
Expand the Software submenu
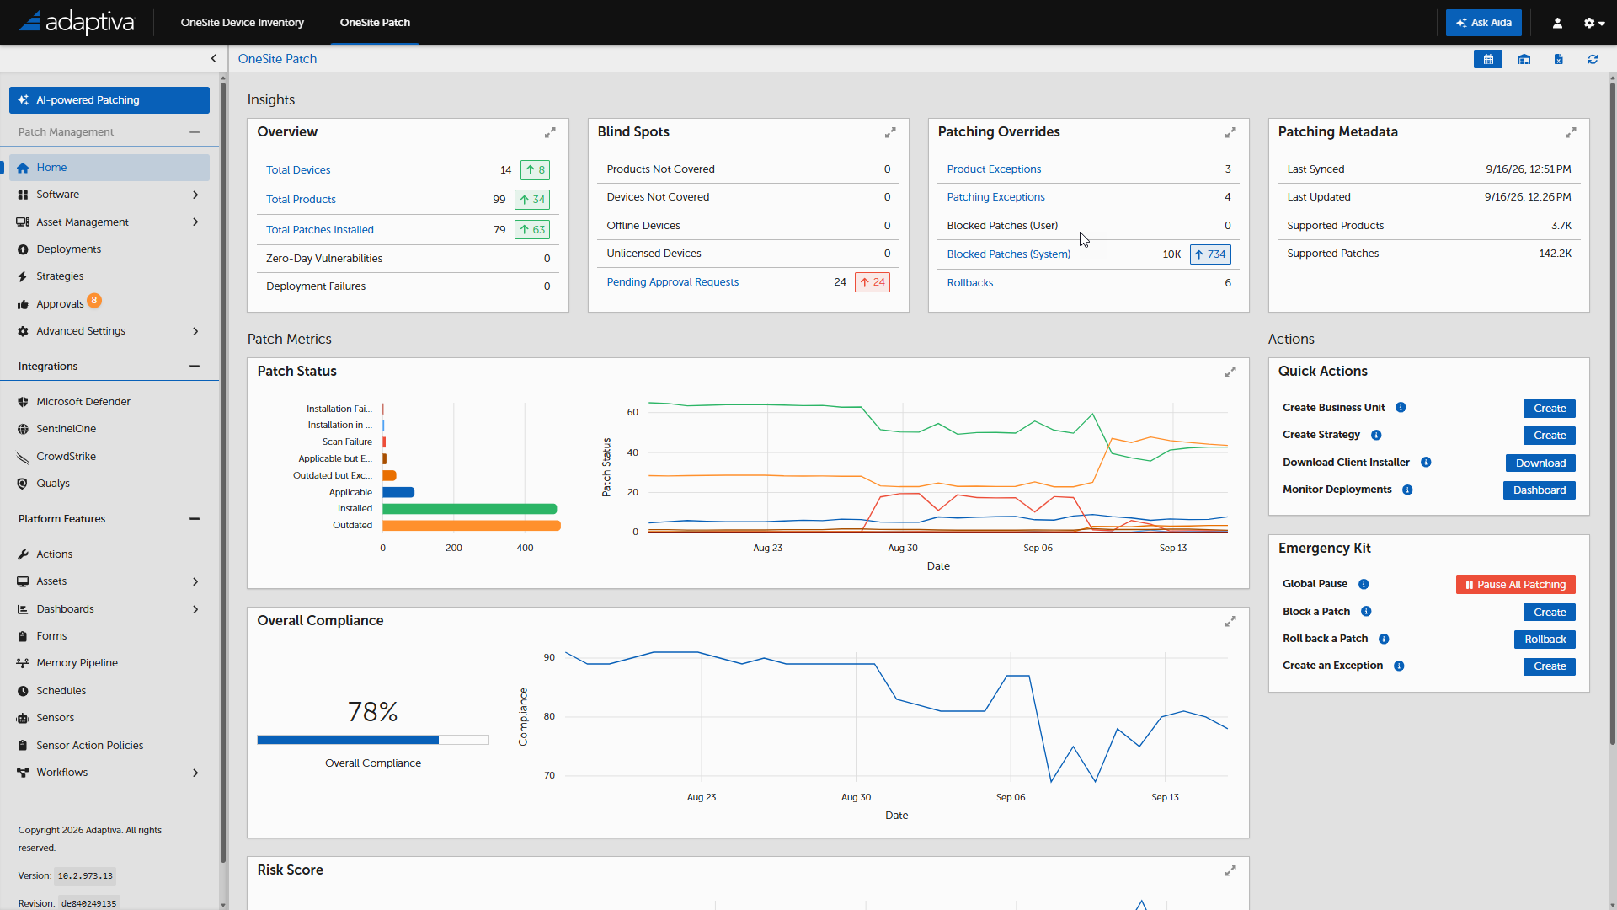point(195,195)
